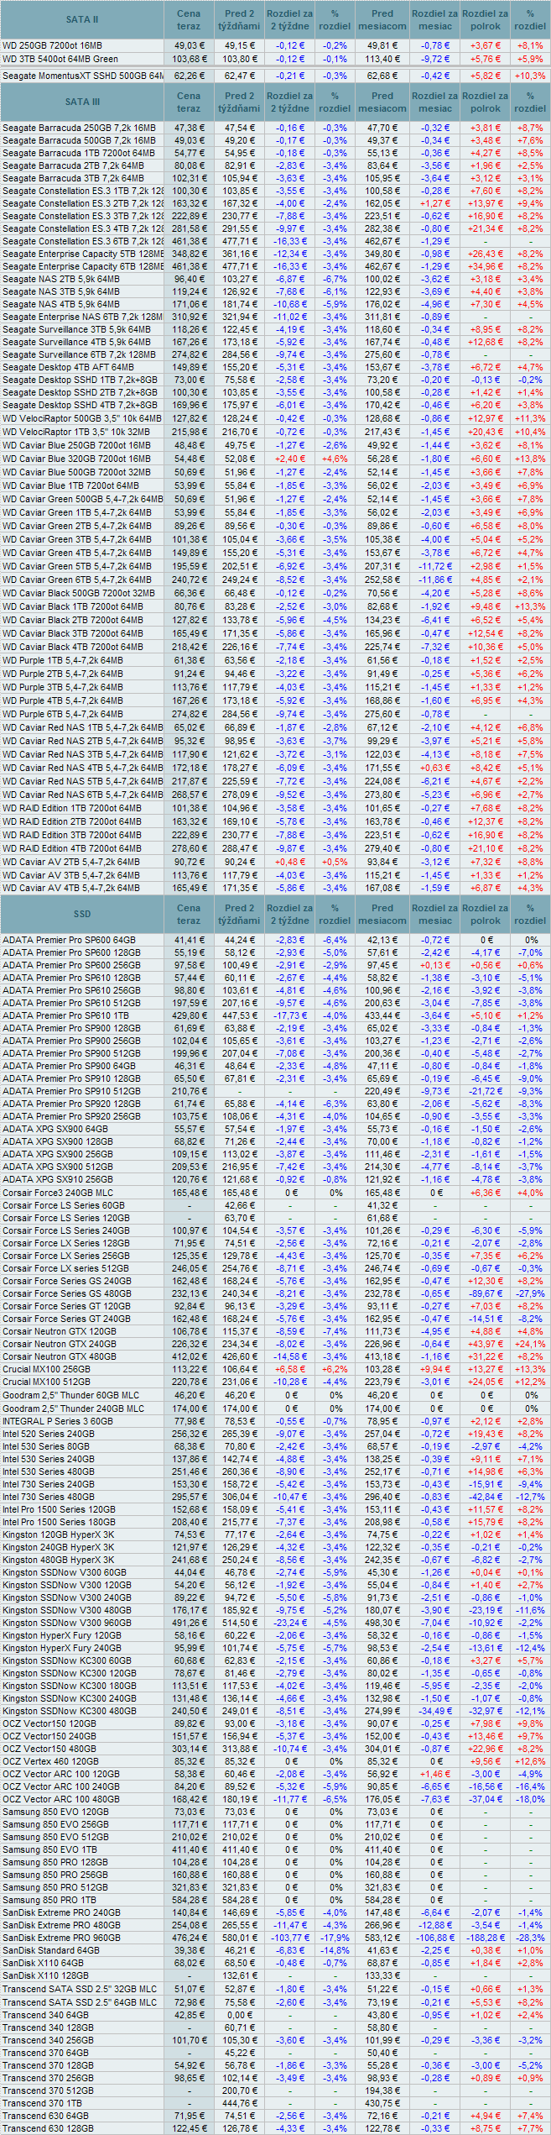This screenshot has width=551, height=2135.
Task: Click Seagate Surveillance 4TB 5,9k 64MB name
Action: tap(77, 343)
